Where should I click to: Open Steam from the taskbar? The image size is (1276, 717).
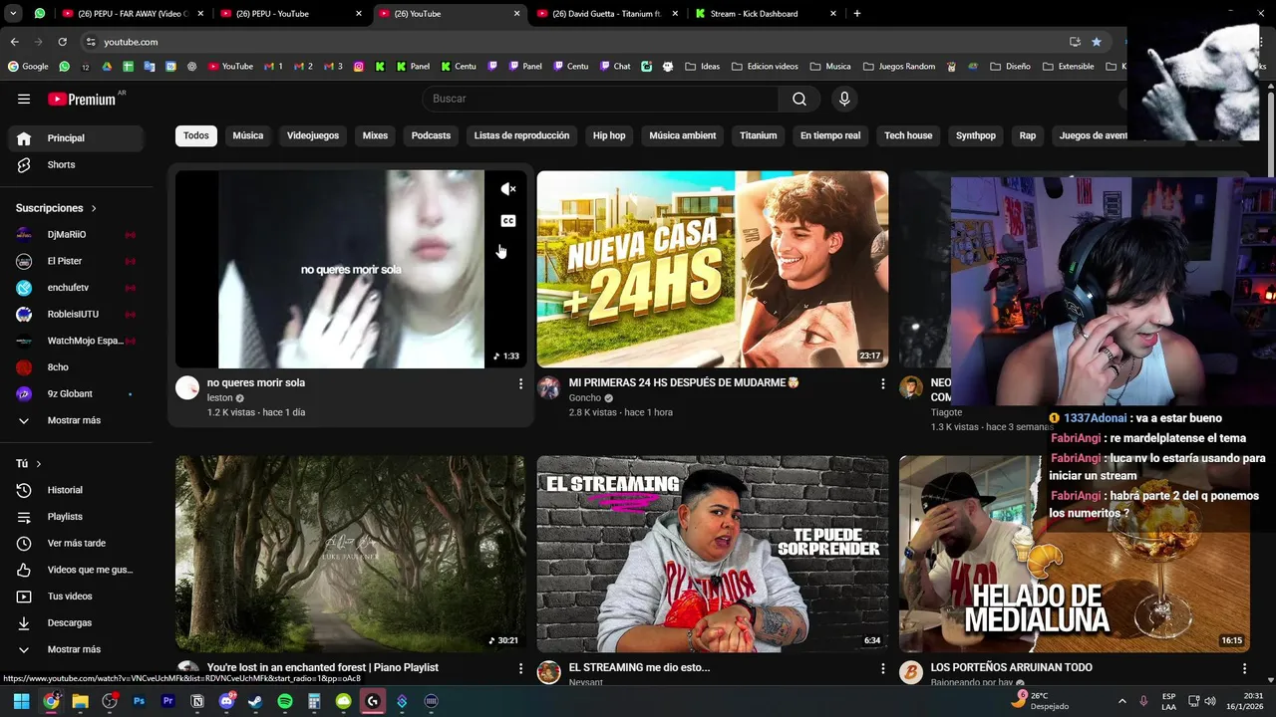pos(255,701)
